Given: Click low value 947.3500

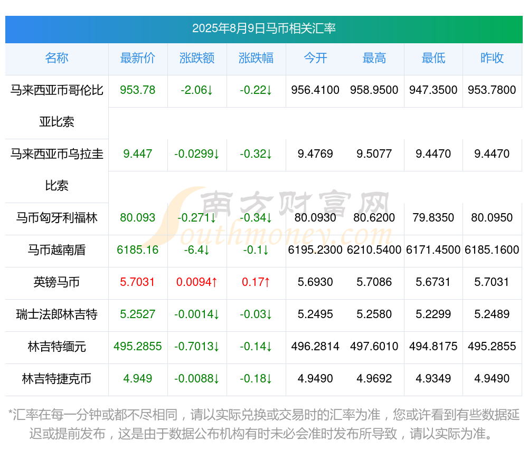Looking at the screenshot, I should point(433,90).
